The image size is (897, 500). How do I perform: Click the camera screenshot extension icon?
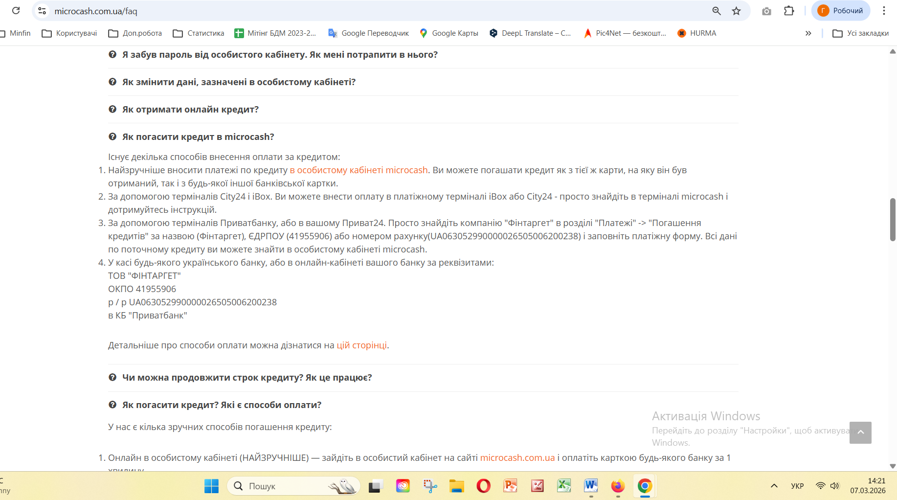[766, 11]
